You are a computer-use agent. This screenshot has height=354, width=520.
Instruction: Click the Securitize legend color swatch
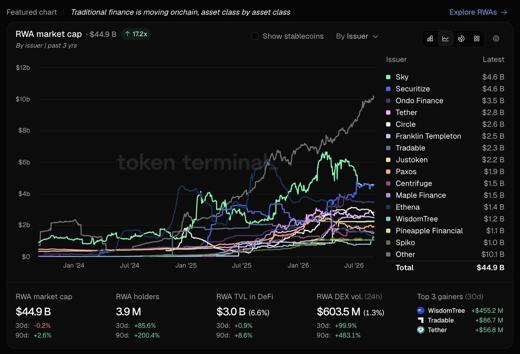click(x=388, y=89)
